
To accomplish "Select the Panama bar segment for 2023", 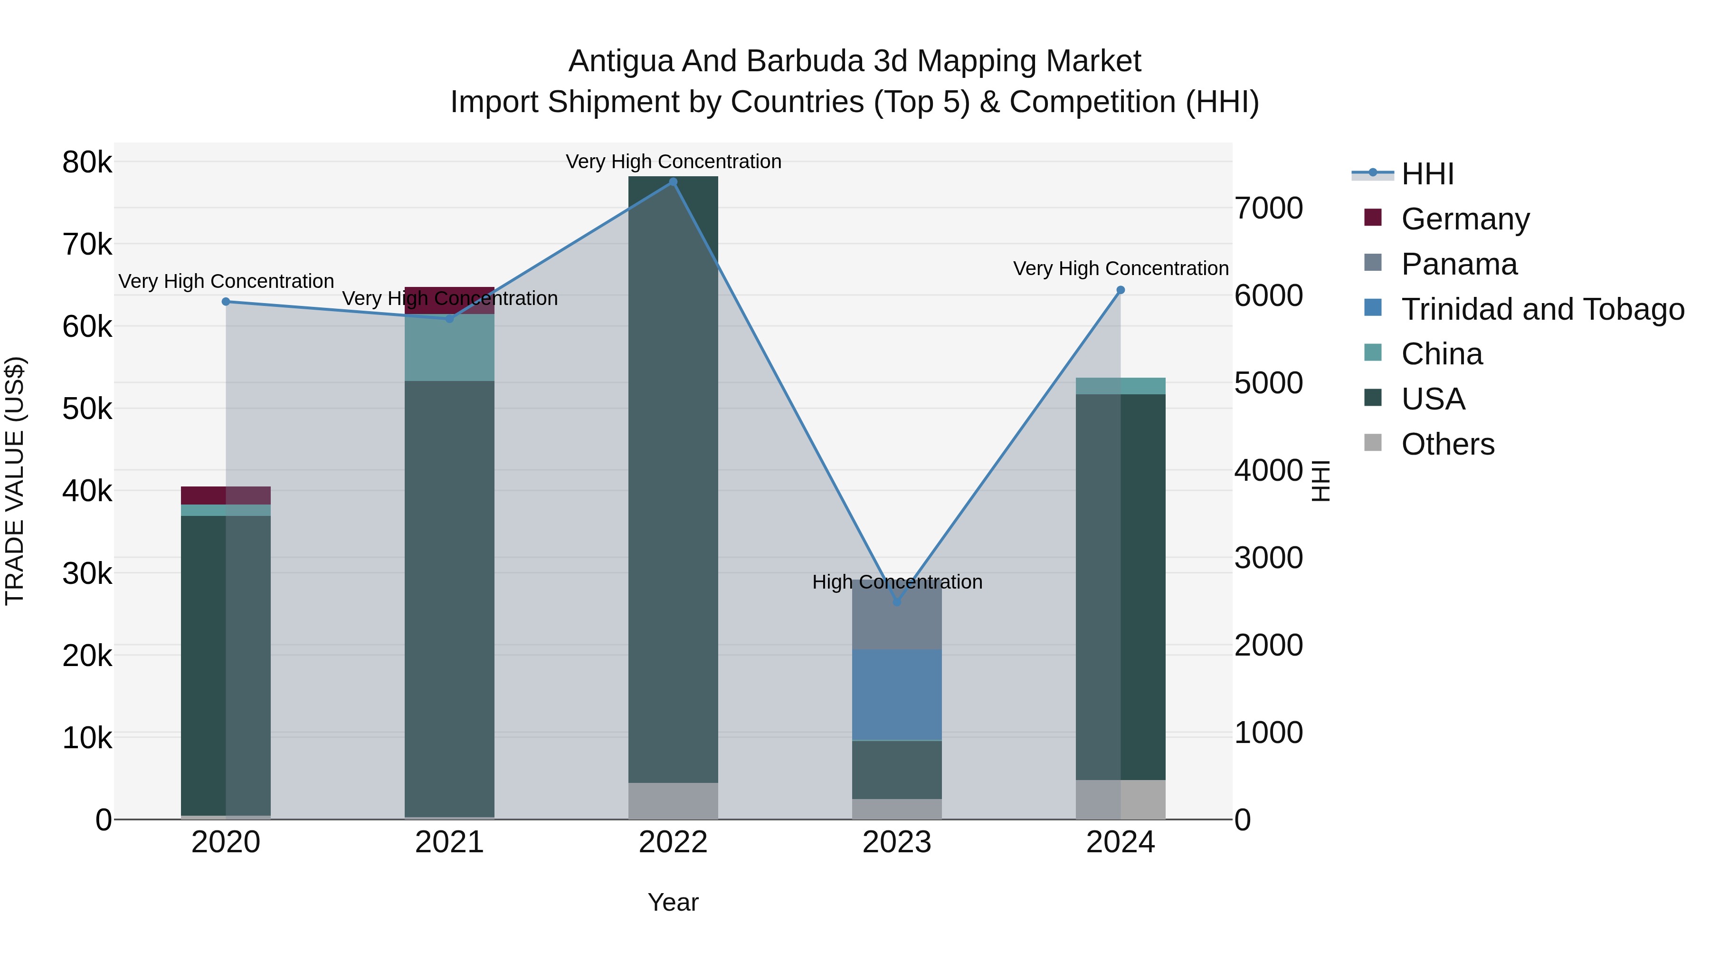I will click(897, 613).
